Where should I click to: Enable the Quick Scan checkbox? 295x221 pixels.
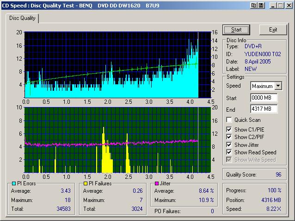229,120
